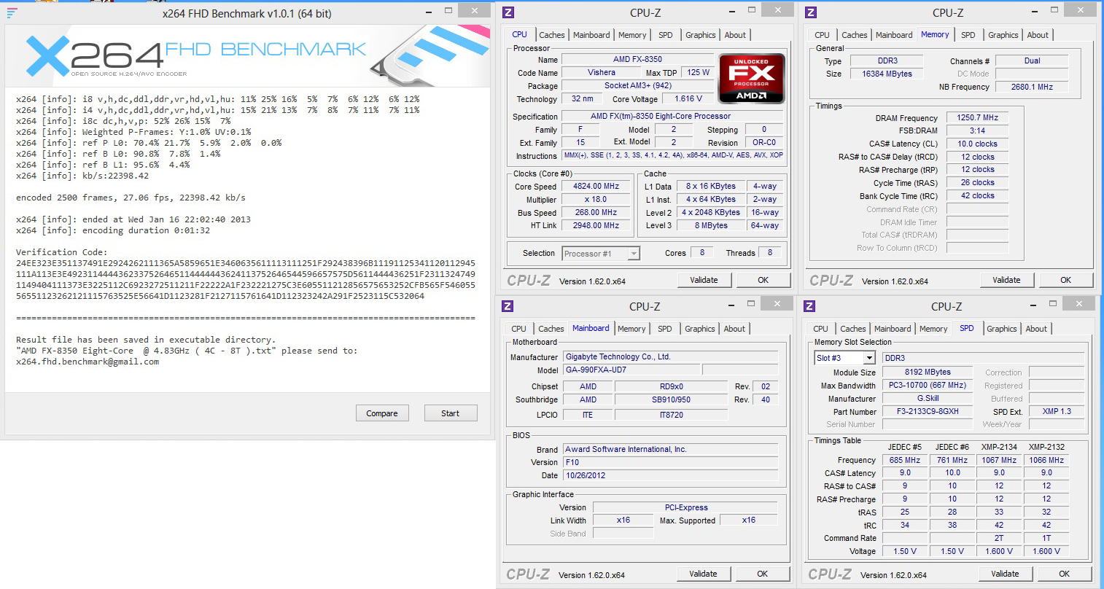Viewport: 1104px width, 589px height.
Task: Click the Core Speed value '4824.00 MHz'
Action: tap(596, 186)
